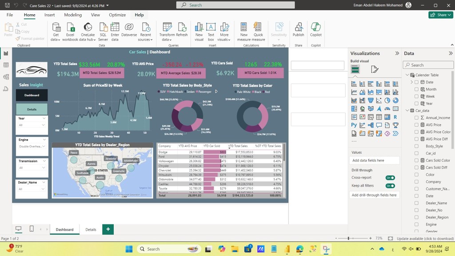Click the Share button
Screen dimensions: 455x256
(440, 15)
